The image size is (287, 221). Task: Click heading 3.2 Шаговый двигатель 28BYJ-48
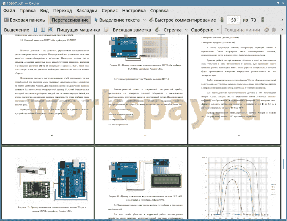click(48, 40)
